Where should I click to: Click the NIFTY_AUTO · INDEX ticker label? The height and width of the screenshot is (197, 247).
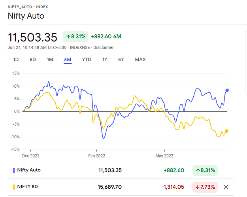(x=28, y=7)
